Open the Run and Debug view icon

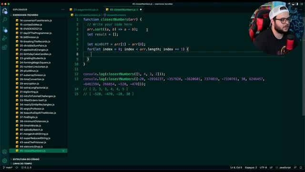pos(5,38)
